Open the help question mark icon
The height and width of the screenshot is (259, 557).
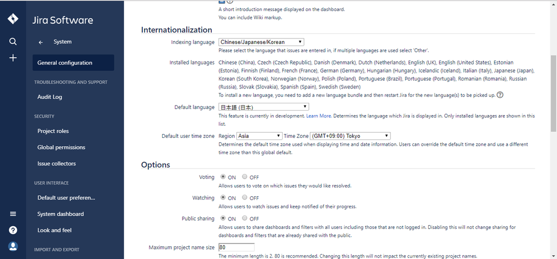13,230
